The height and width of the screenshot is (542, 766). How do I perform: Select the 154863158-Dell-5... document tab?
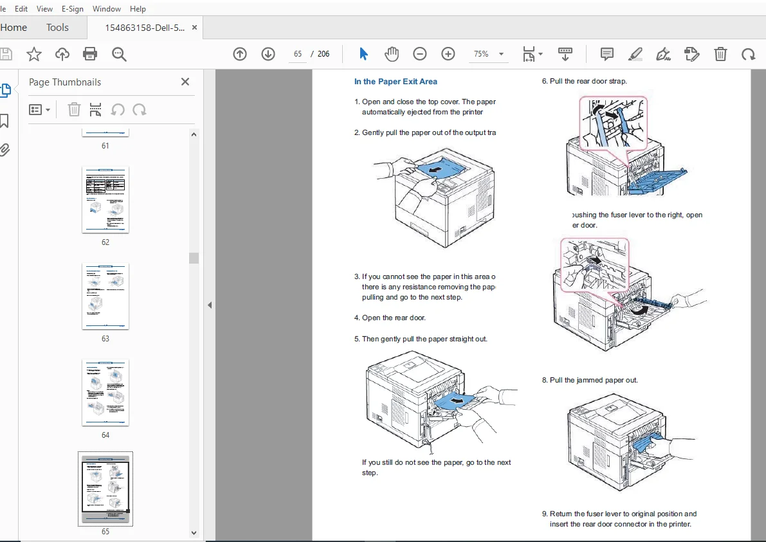click(x=145, y=28)
